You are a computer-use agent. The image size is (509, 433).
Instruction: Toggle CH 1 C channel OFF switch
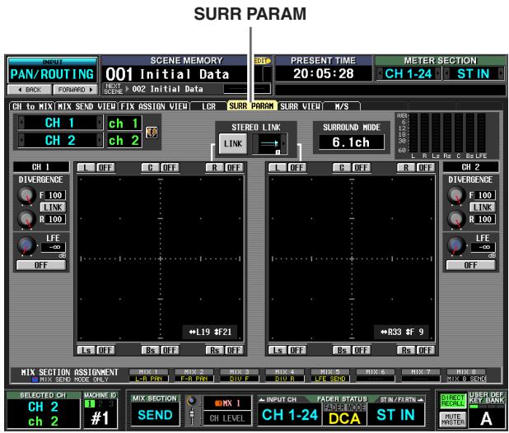(x=170, y=168)
